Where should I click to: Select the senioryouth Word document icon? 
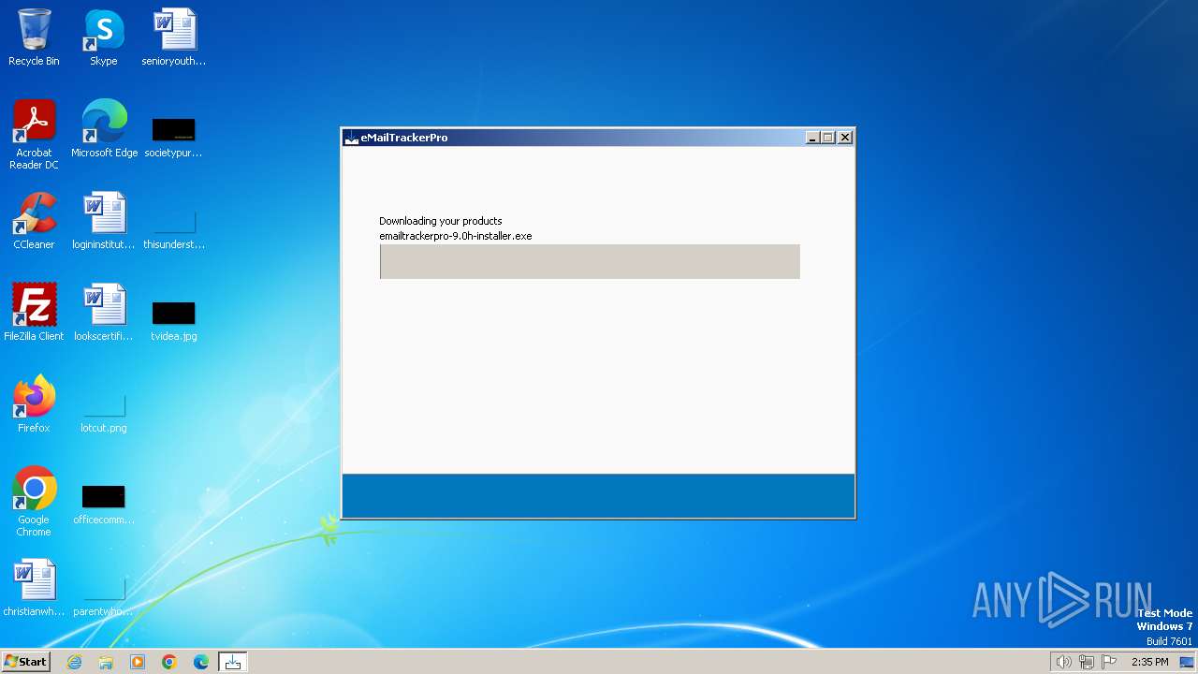point(174,37)
